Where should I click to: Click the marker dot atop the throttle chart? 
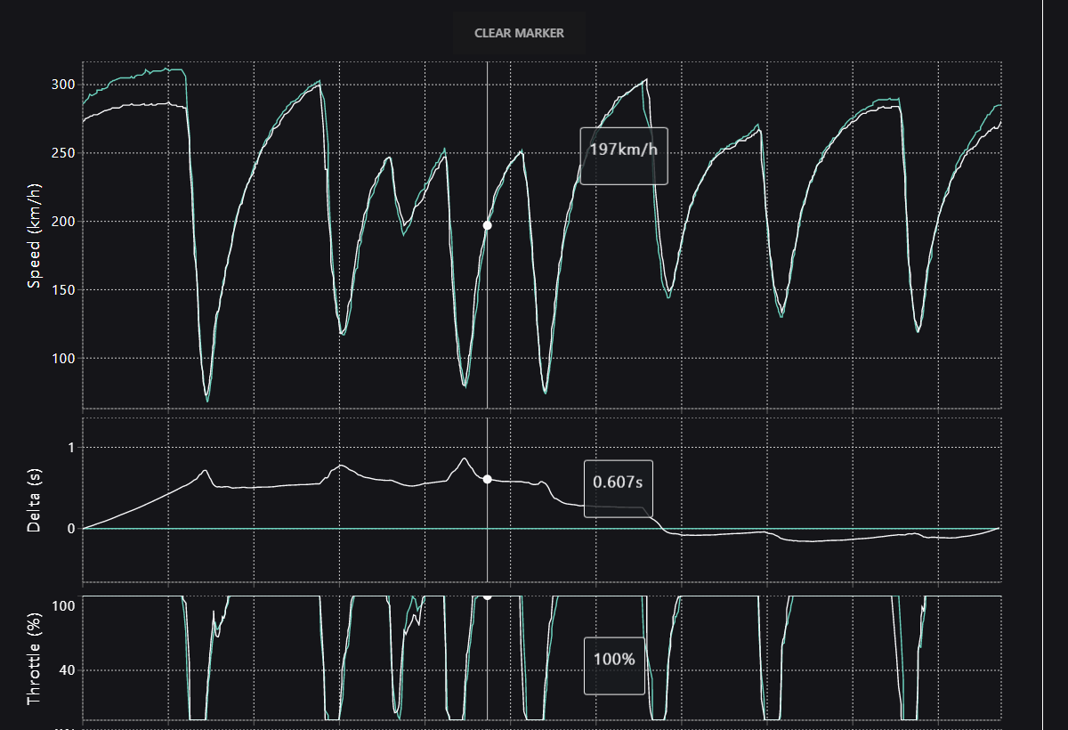tap(487, 596)
